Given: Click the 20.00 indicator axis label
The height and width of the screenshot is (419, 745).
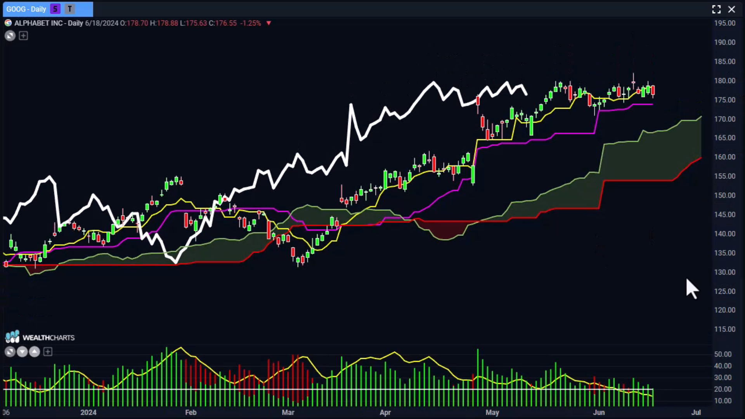Looking at the screenshot, I should tap(723, 389).
